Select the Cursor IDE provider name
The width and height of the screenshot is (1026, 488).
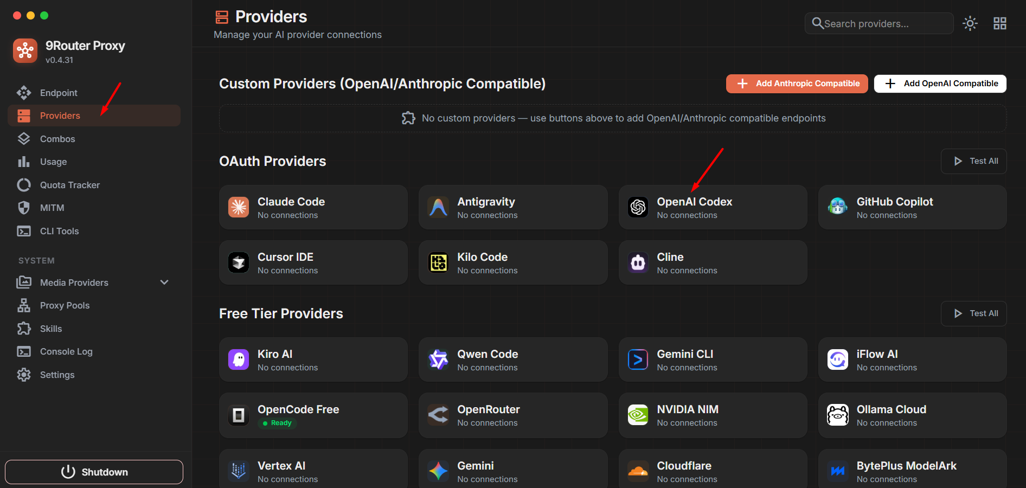[x=285, y=257]
